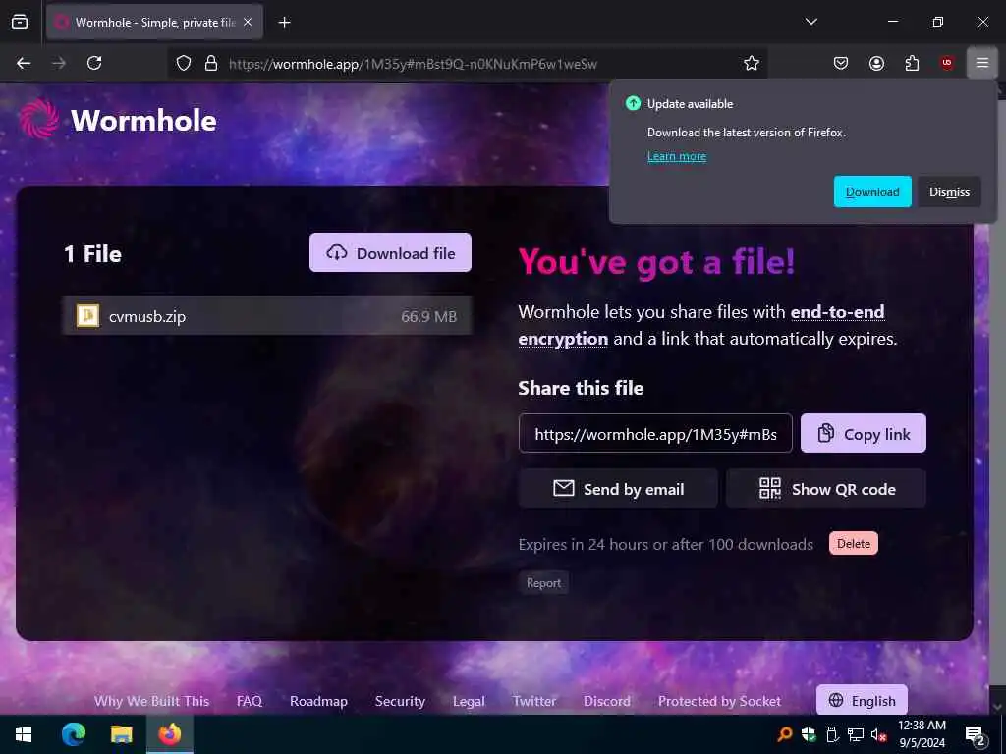Dismiss the update notification
This screenshot has width=1006, height=754.
(x=949, y=191)
